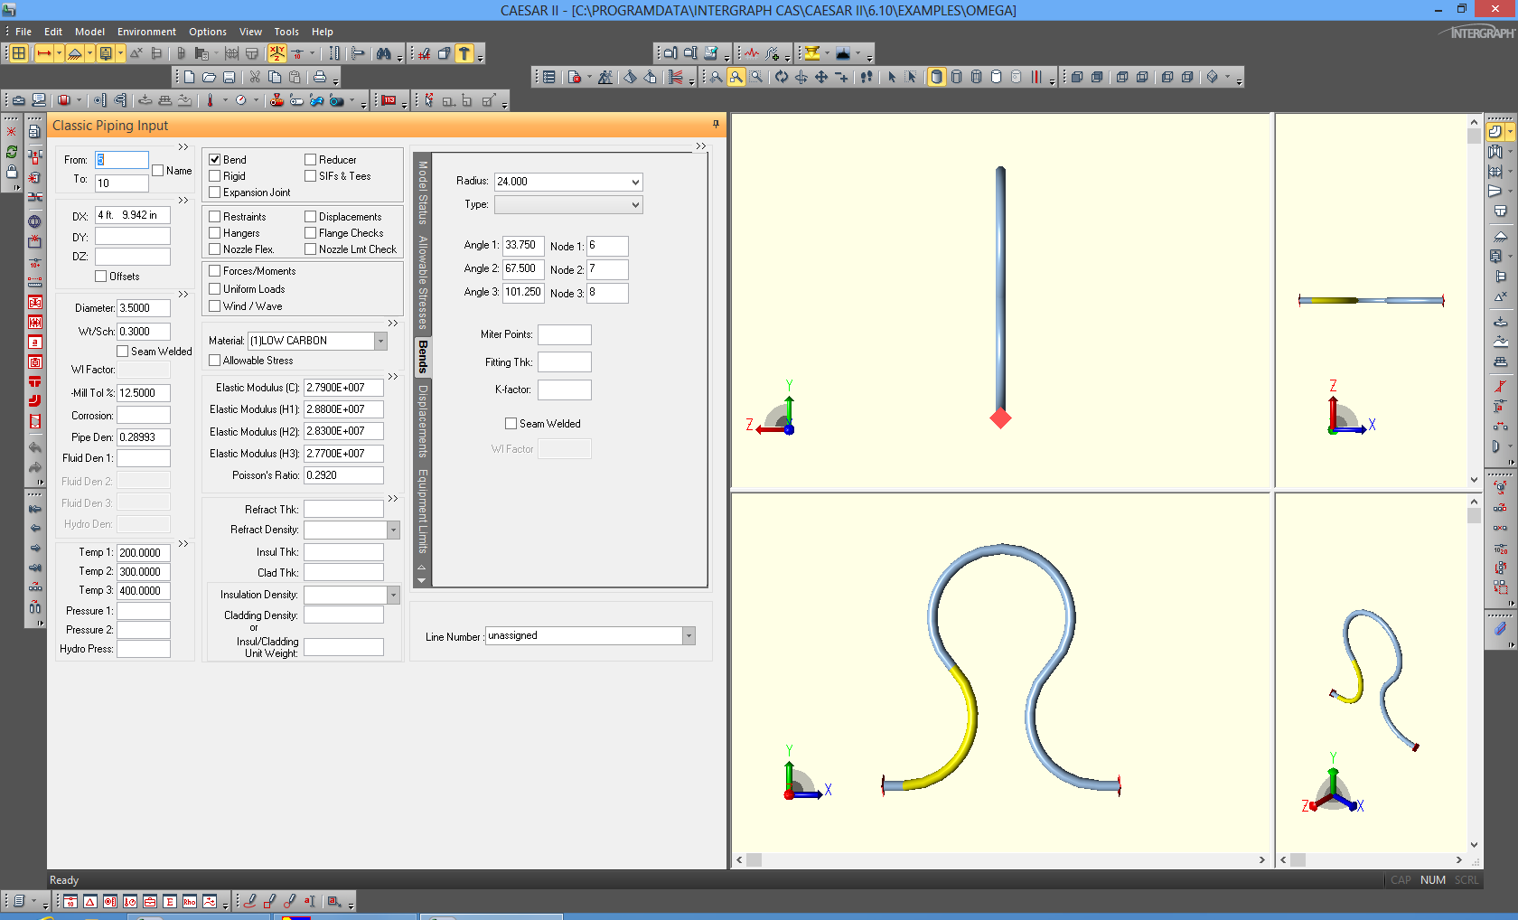Screen dimensions: 1518x920
Task: Click the horizontal scrollbar under bottom-left view
Action: 1001,860
